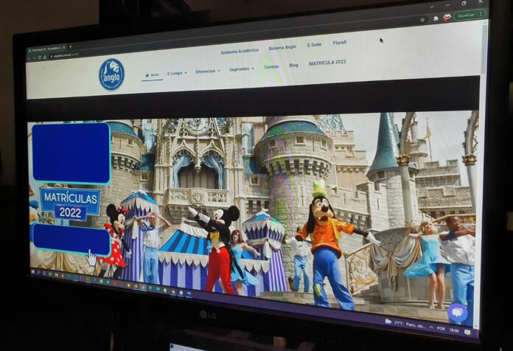Bookmark this page with the star icon
Viewport: 513px width, 351px height.
(422, 20)
